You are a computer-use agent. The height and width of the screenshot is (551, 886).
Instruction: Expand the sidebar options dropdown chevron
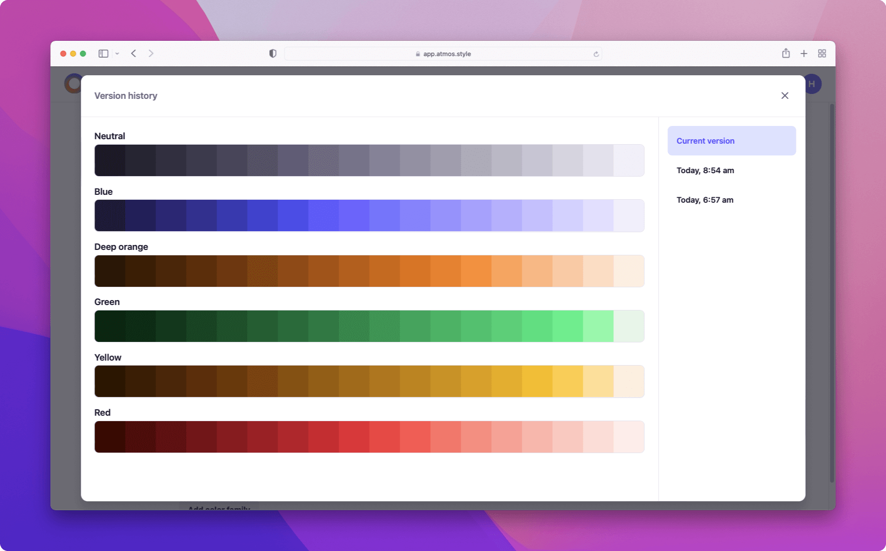click(117, 54)
